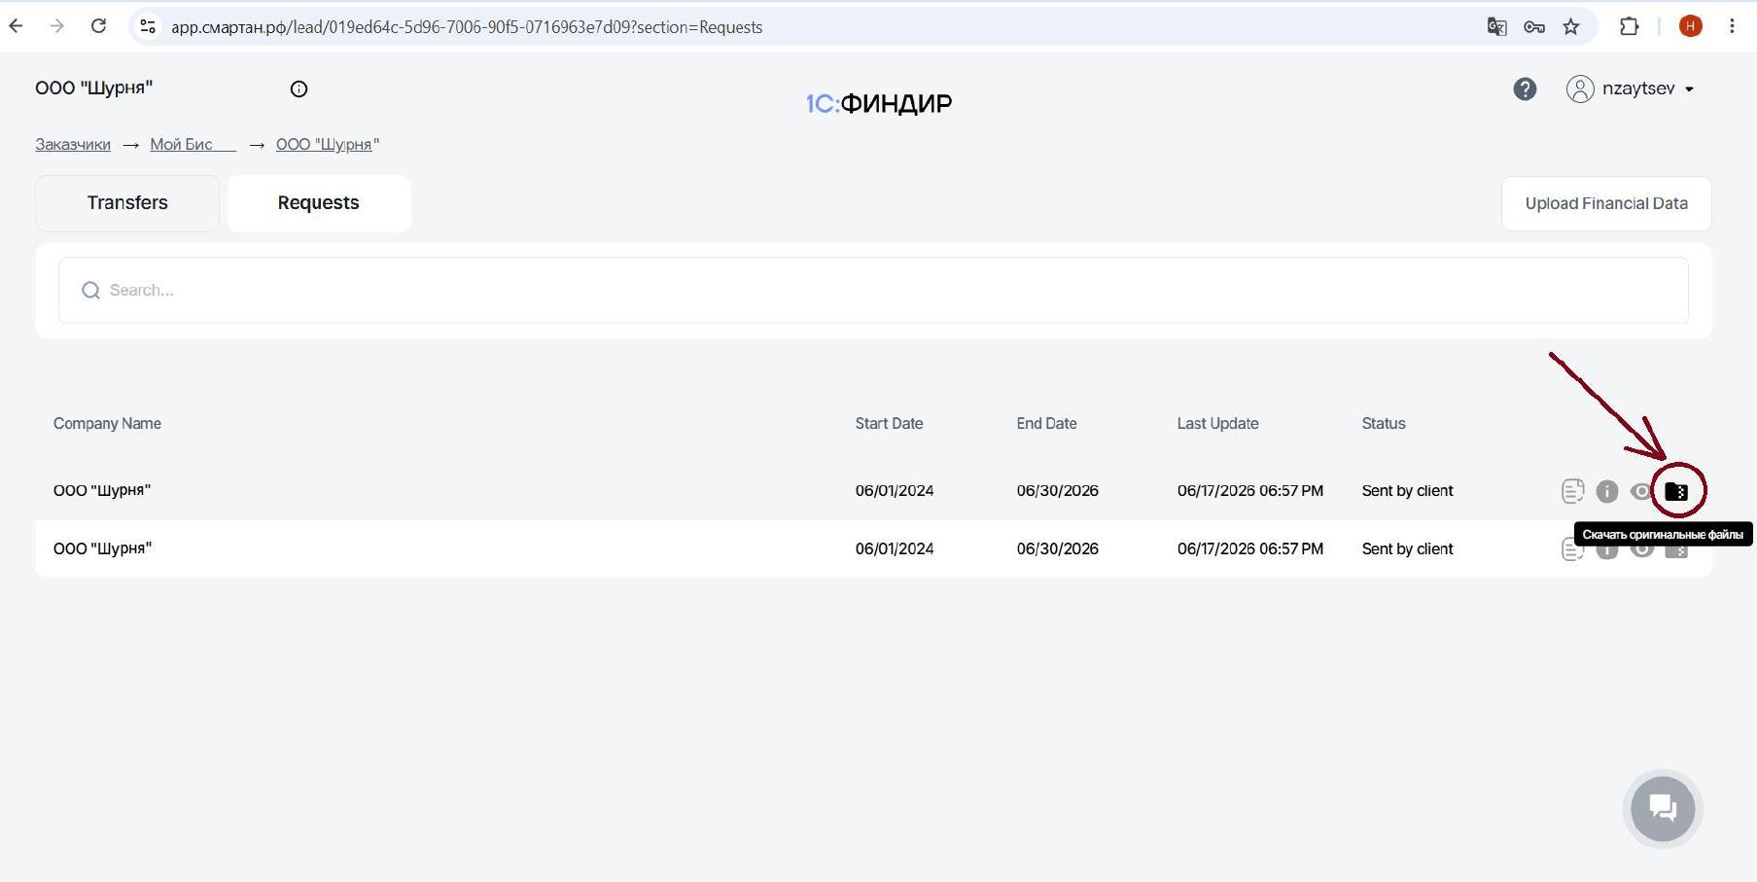This screenshot has height=882, width=1757.
Task: Click the End Date column header
Action: pos(1046,423)
